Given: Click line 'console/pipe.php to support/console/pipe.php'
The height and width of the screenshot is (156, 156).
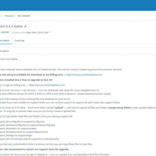Looking at the screenshot, I should [x=29, y=139].
